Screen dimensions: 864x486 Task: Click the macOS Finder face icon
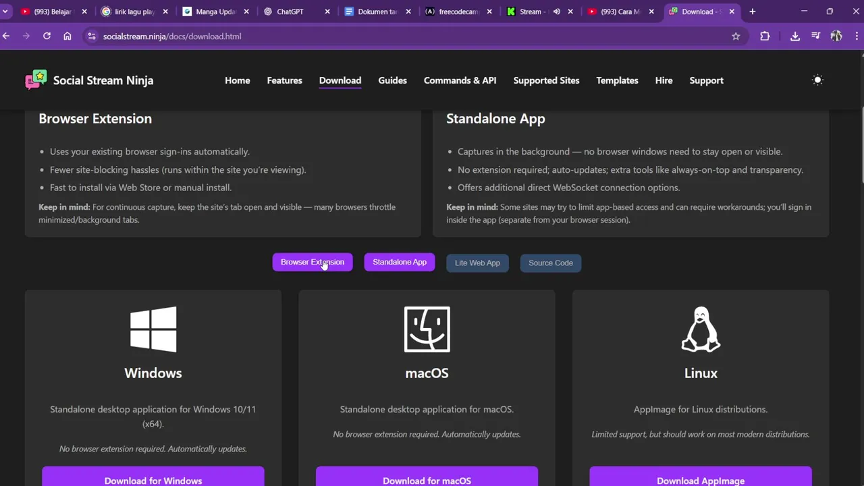tap(427, 329)
